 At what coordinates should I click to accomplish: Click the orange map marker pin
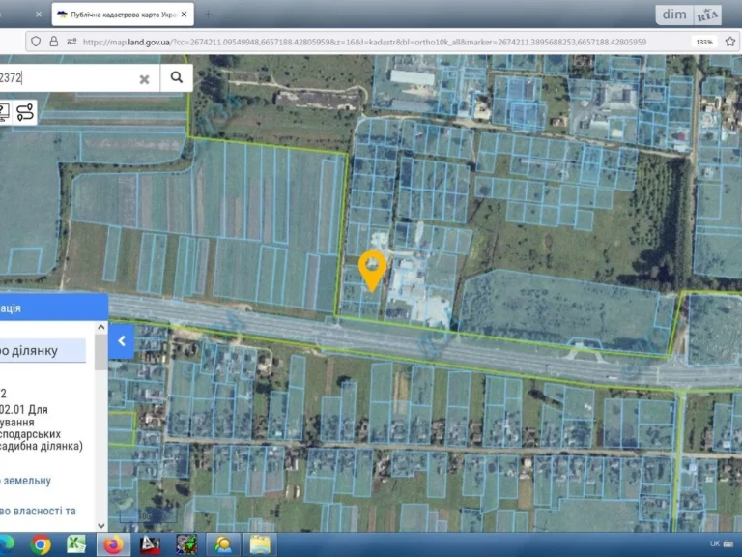click(372, 271)
